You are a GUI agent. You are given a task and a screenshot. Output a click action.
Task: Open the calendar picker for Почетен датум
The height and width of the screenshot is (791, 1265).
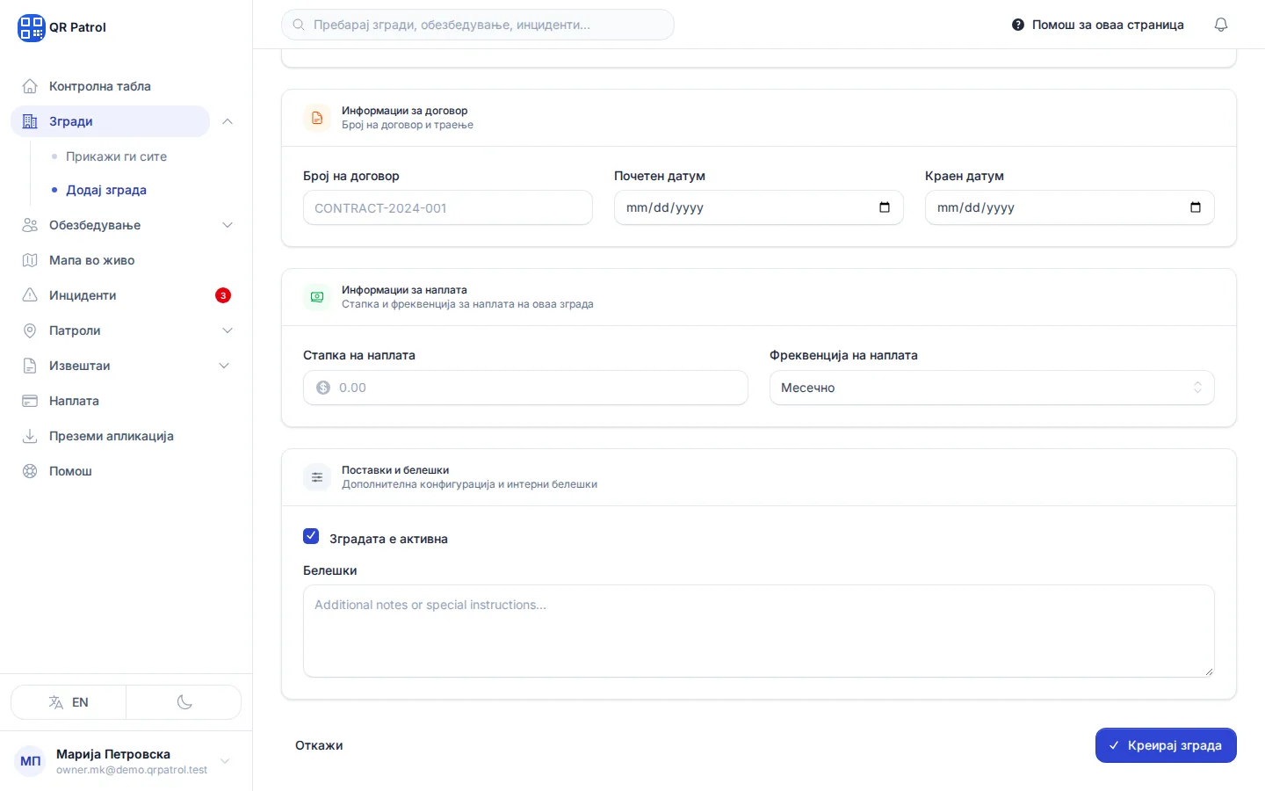click(885, 207)
